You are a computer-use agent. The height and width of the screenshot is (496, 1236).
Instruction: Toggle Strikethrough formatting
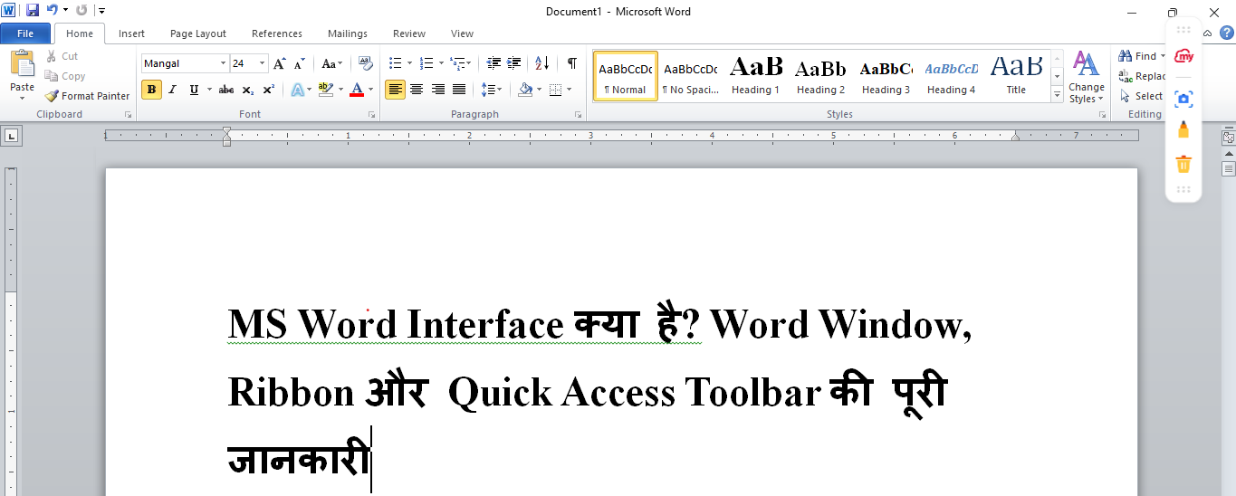tap(226, 90)
